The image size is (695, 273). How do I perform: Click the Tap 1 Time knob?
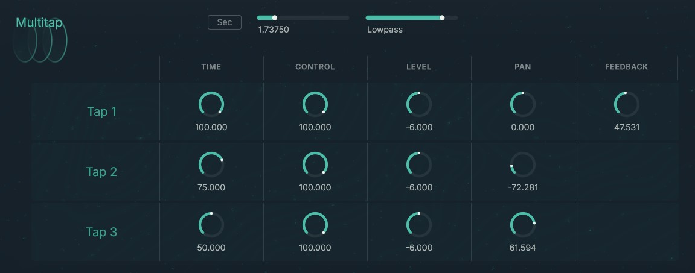coord(211,104)
